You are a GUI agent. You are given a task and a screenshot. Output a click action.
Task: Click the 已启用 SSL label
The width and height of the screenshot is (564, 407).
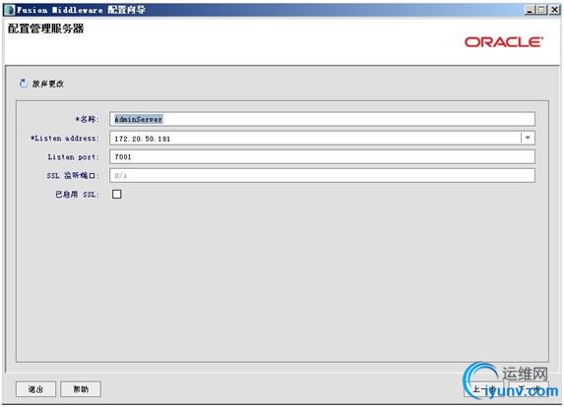77,195
